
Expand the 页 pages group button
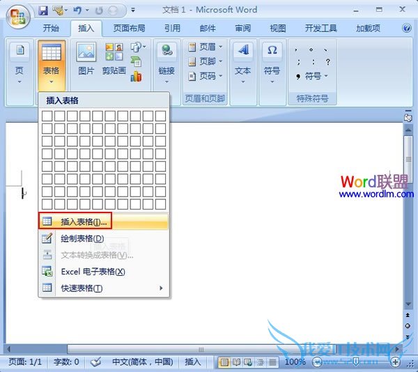(20, 63)
